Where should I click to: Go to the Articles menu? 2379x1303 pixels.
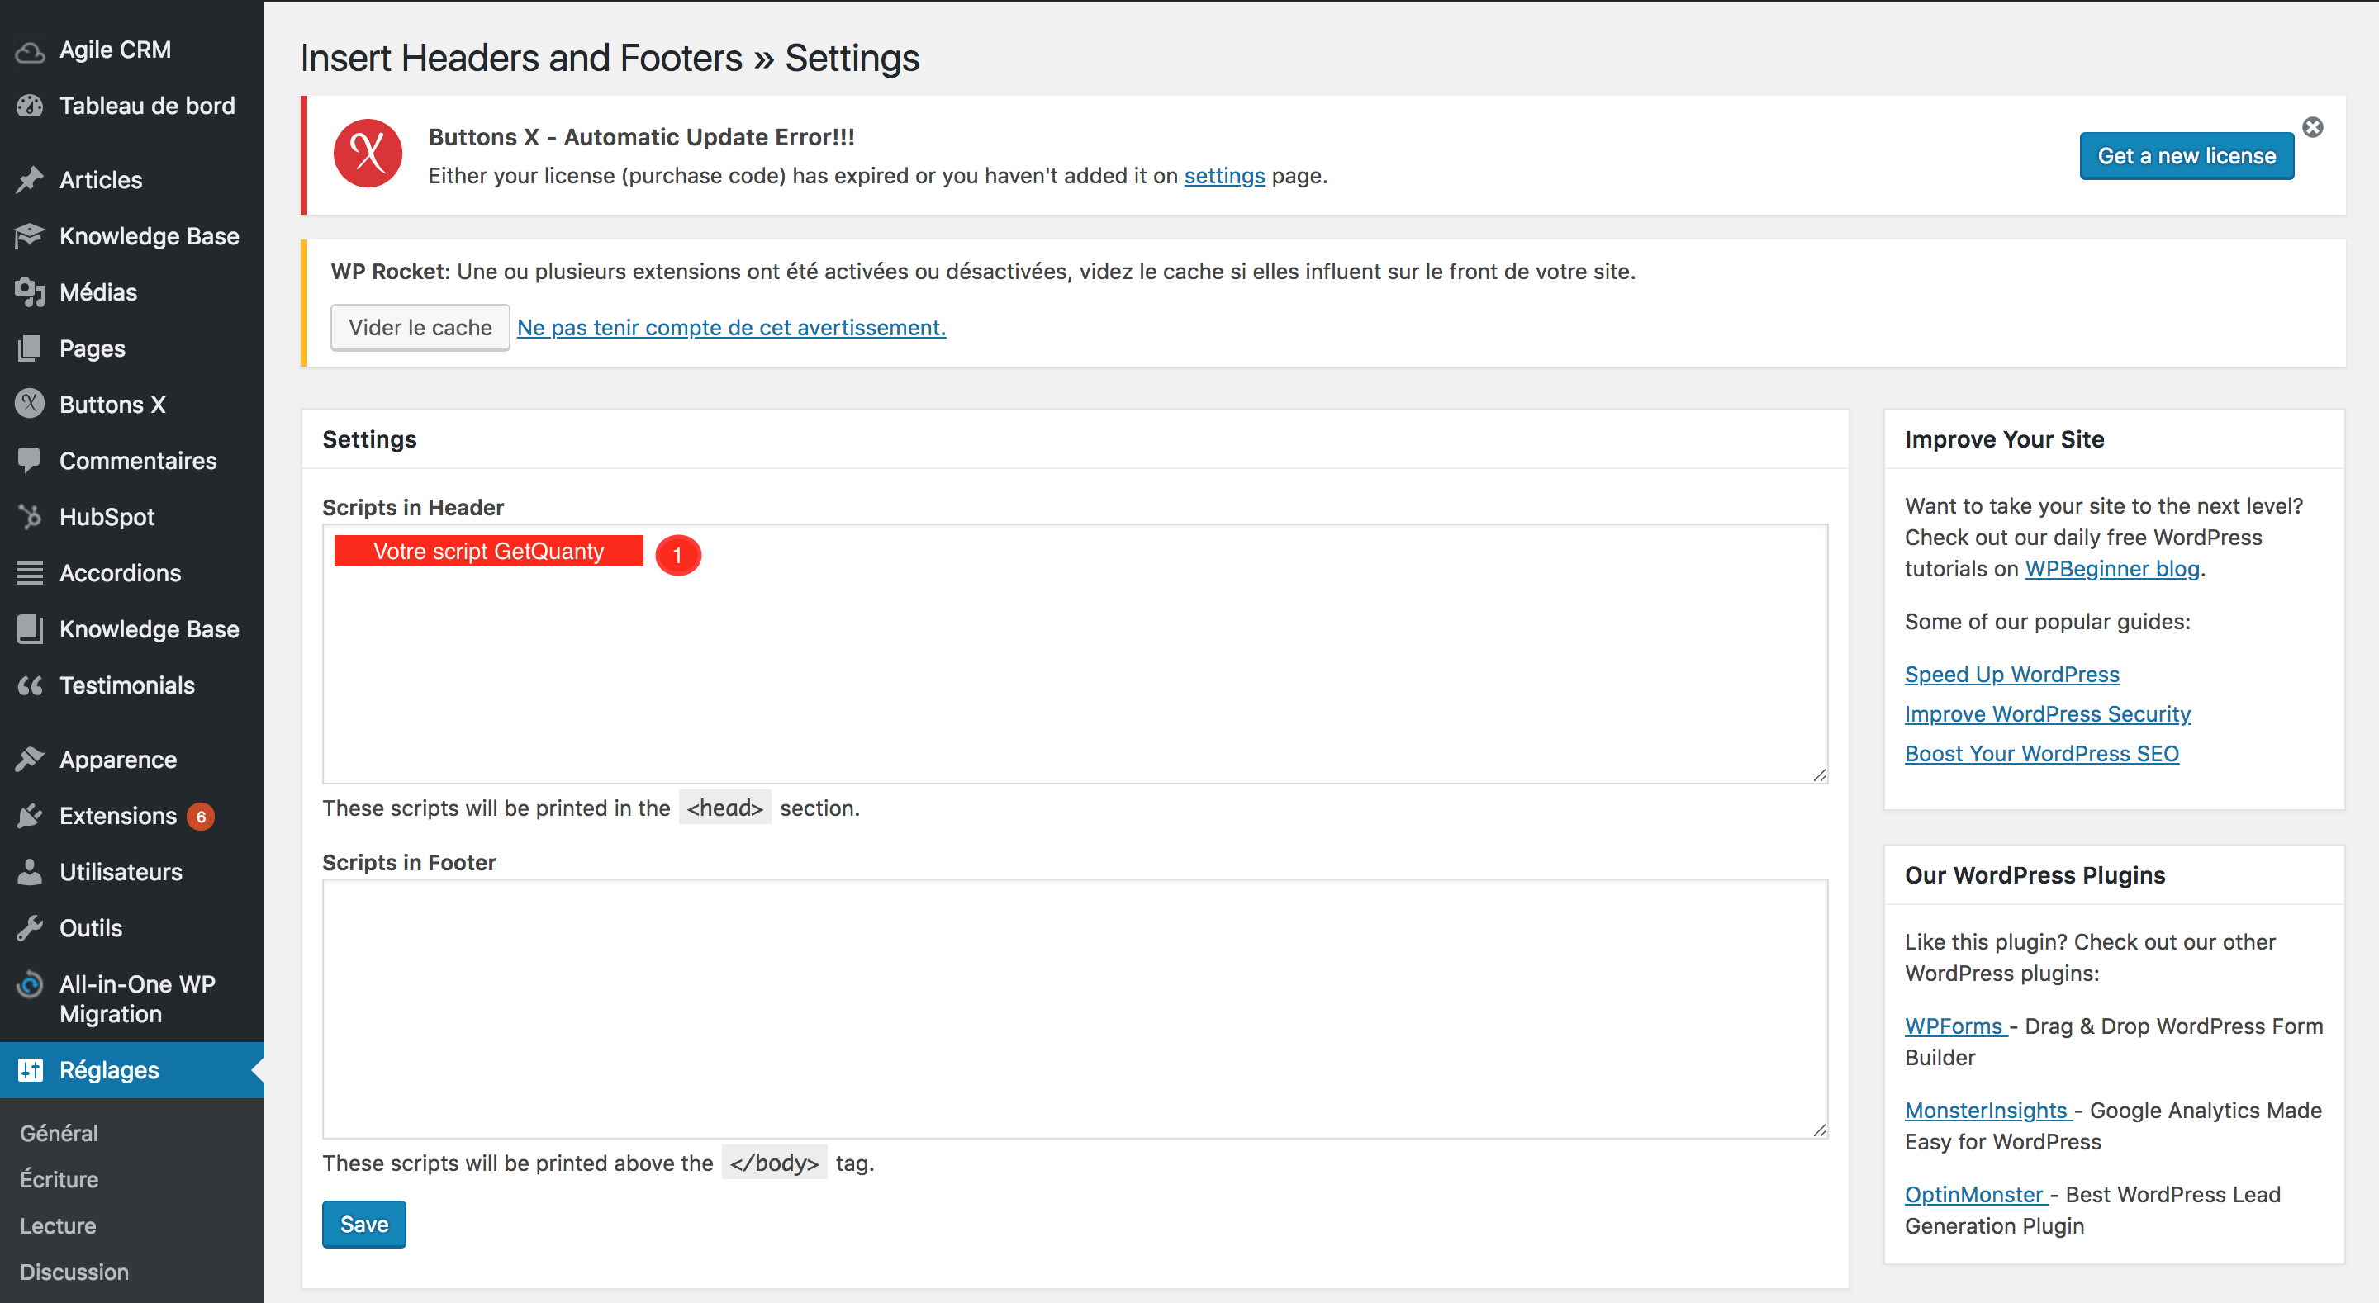tap(101, 180)
